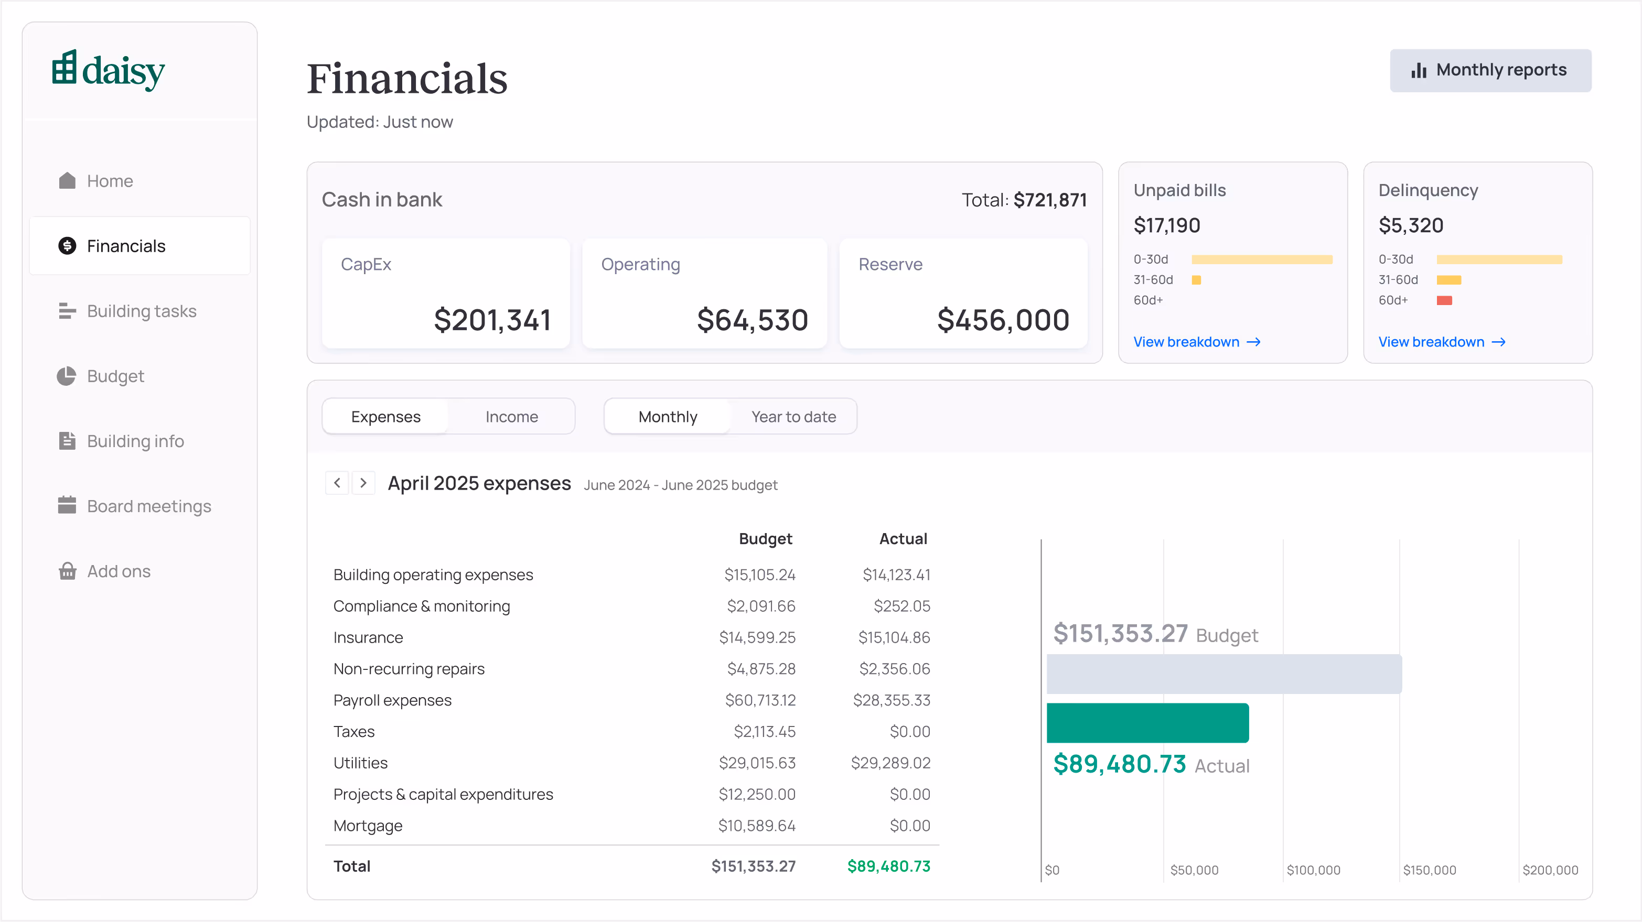
Task: Click the Board meetings calendar icon
Action: (x=67, y=506)
